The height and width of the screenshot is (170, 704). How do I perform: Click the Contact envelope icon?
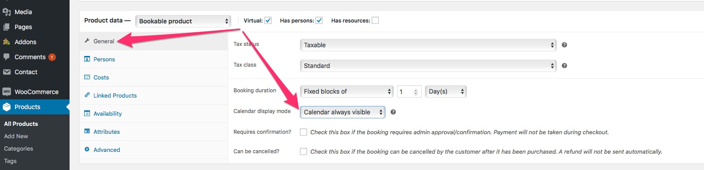tap(7, 72)
